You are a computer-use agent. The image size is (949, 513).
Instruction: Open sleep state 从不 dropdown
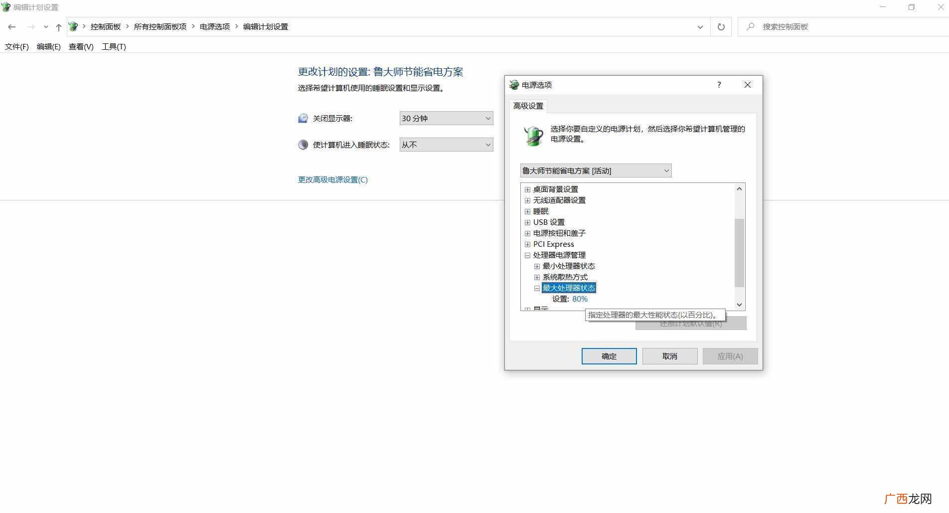[x=446, y=145]
